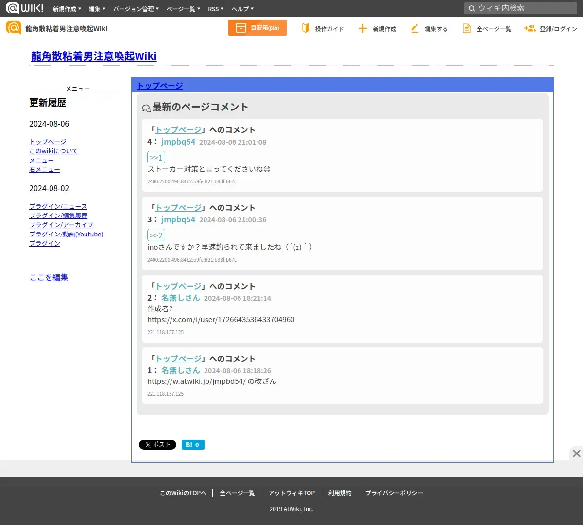Image resolution: width=583 pixels, height=525 pixels.
Task: Click the search magnifier icon
Action: [471, 8]
